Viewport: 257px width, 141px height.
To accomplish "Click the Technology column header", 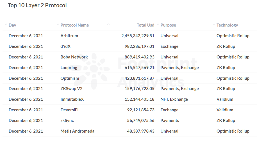I will click(x=227, y=25).
